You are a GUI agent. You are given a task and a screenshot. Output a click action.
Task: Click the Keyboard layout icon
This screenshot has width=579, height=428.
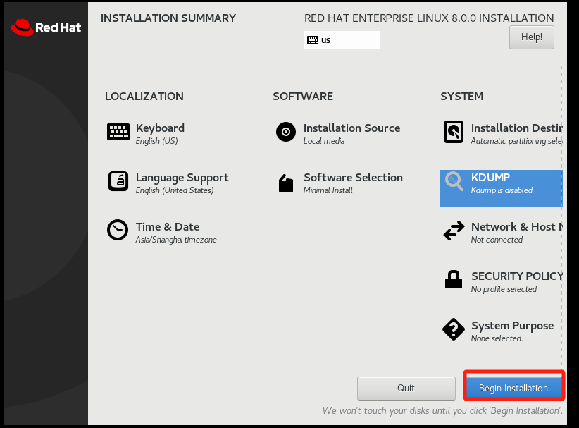click(x=118, y=132)
